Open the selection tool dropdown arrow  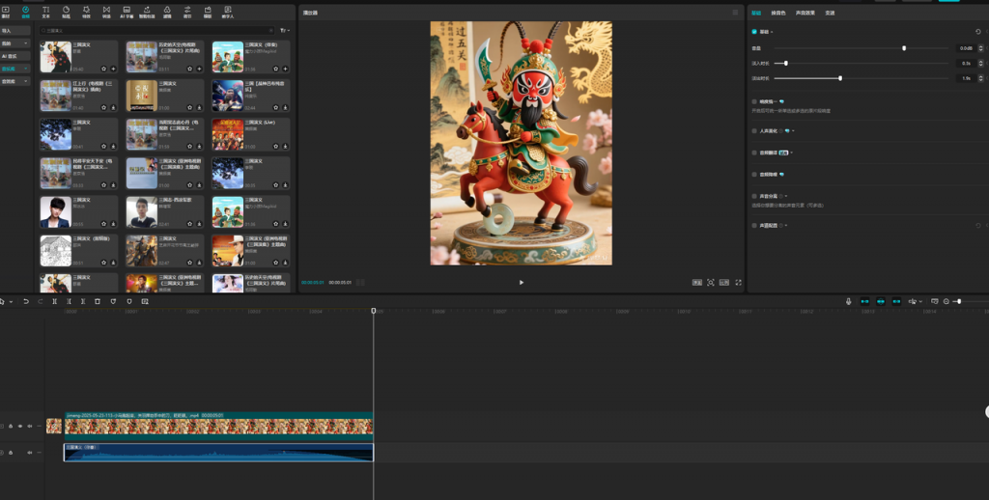[11, 302]
